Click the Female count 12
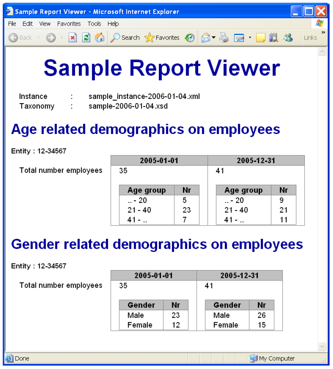This screenshot has height=369, width=333. 176,325
